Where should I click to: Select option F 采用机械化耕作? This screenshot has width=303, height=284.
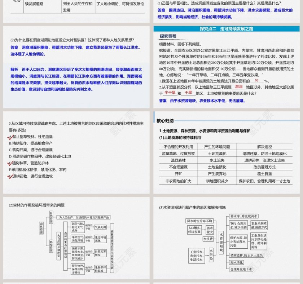(x=38, y=169)
